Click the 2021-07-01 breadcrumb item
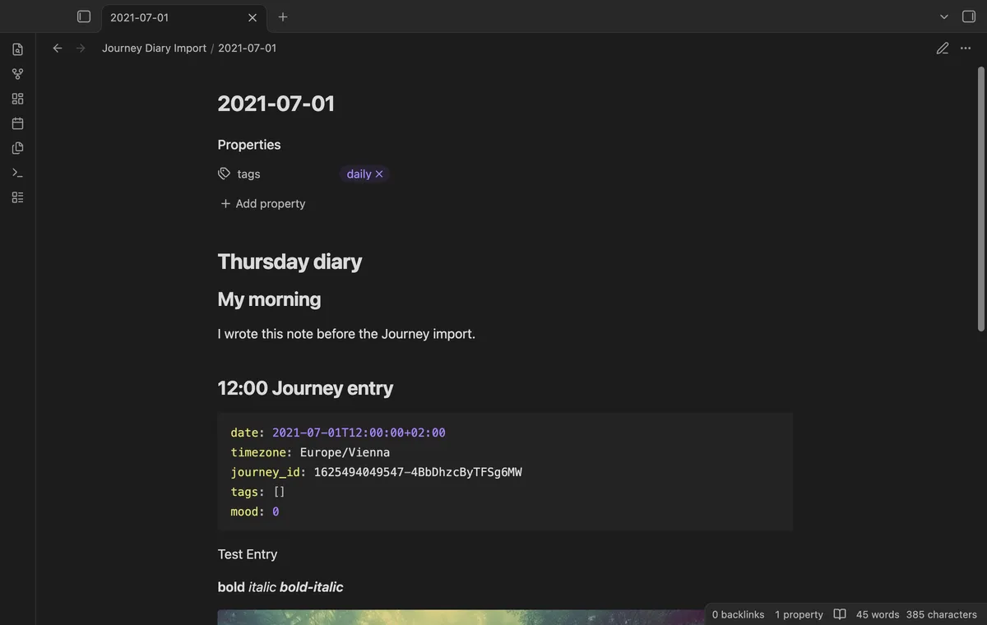987x625 pixels. (247, 49)
